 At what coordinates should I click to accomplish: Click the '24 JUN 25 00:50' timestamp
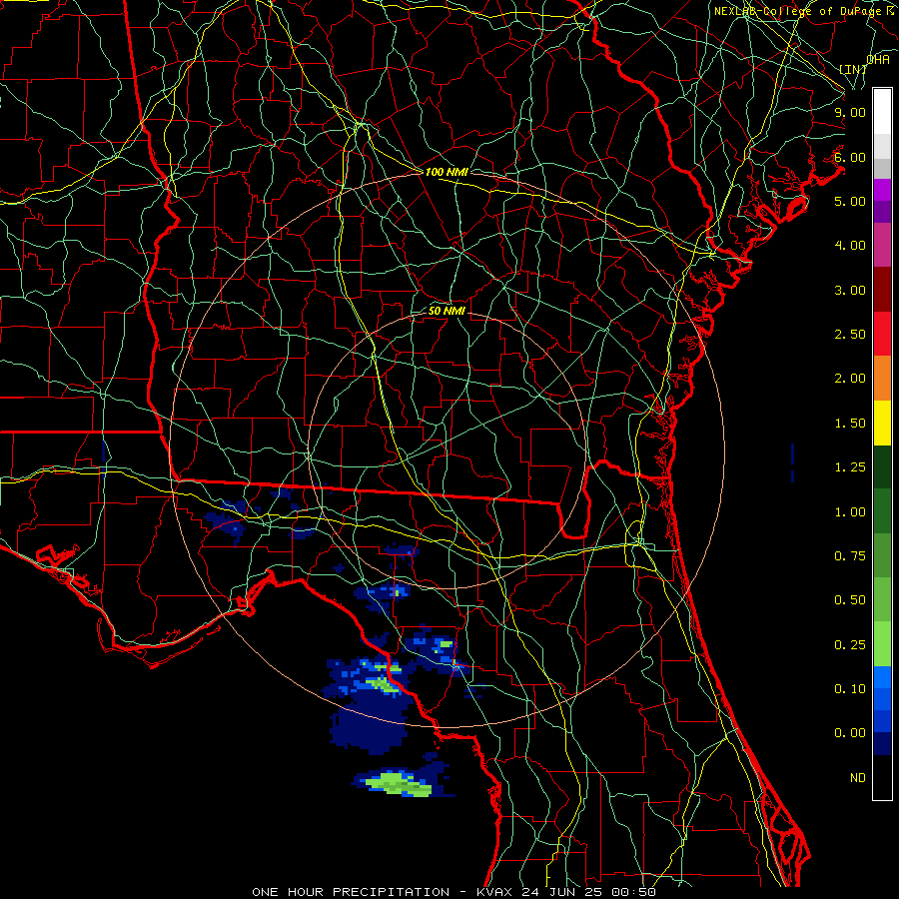coord(588,892)
